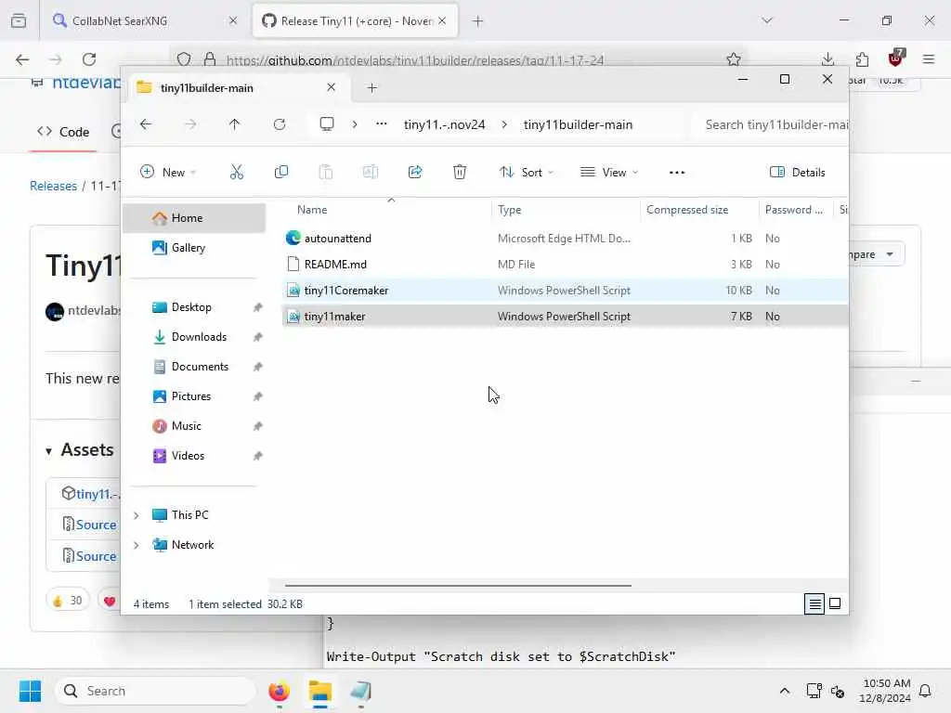The width and height of the screenshot is (951, 713).
Task: Open the Sort dropdown
Action: pyautogui.click(x=527, y=172)
